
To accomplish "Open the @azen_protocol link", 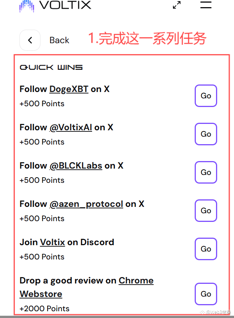I will 86,204.
